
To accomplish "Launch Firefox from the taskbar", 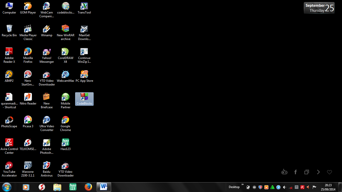I will coord(88,187).
